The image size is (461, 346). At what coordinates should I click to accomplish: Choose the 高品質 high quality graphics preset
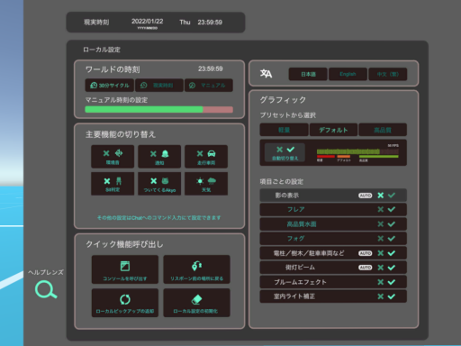click(x=383, y=130)
